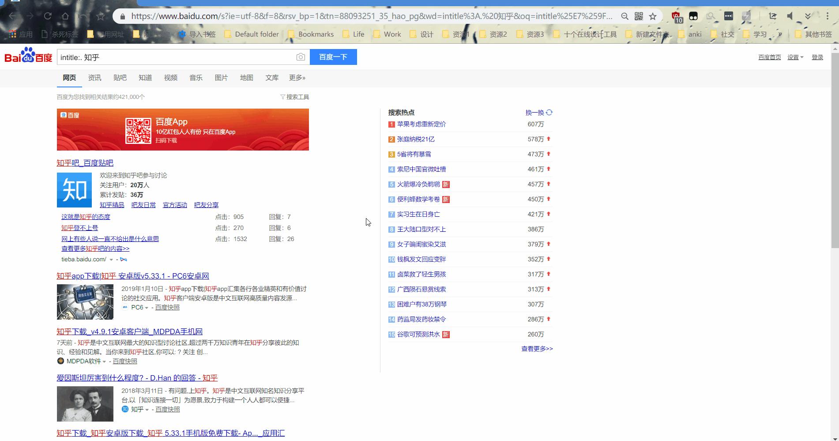Expand PC6 source dropdown arrow
Screen dimensions: 839x441
tap(147, 308)
